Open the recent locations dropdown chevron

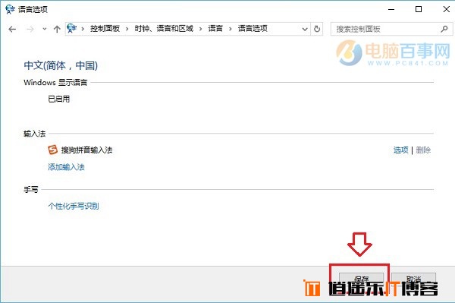(x=45, y=29)
